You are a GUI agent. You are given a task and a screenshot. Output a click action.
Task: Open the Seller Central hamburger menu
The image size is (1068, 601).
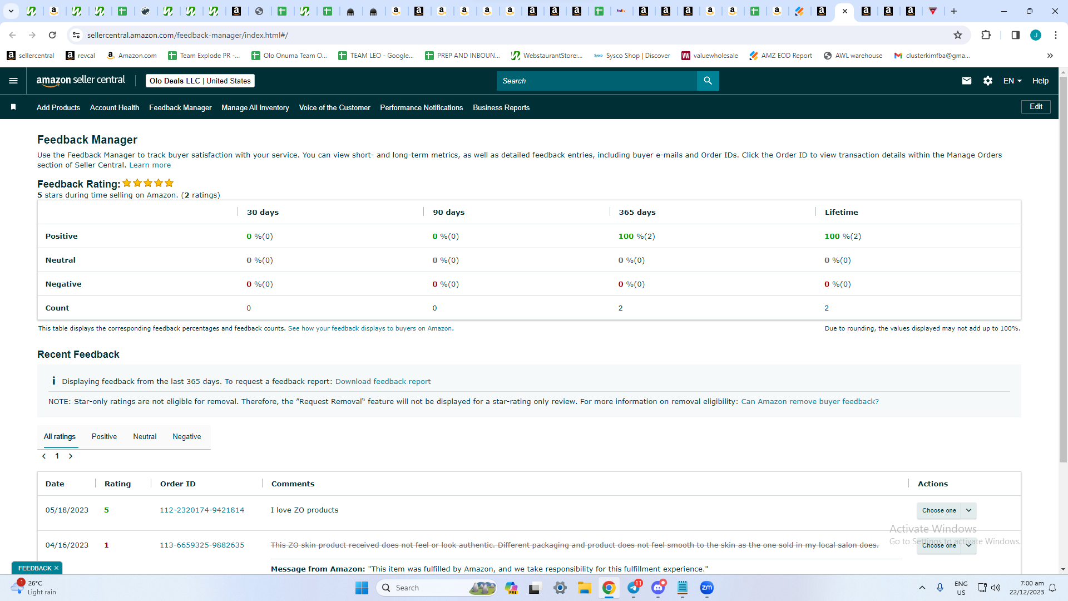(x=13, y=81)
